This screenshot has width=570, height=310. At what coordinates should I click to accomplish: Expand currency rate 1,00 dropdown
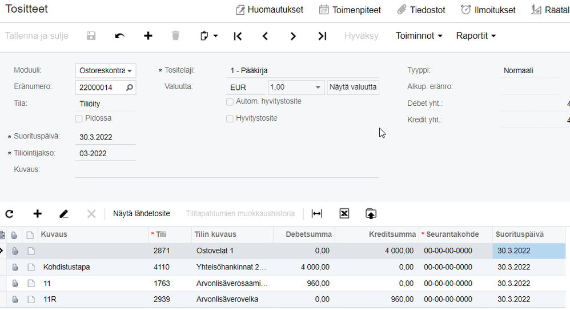click(318, 88)
